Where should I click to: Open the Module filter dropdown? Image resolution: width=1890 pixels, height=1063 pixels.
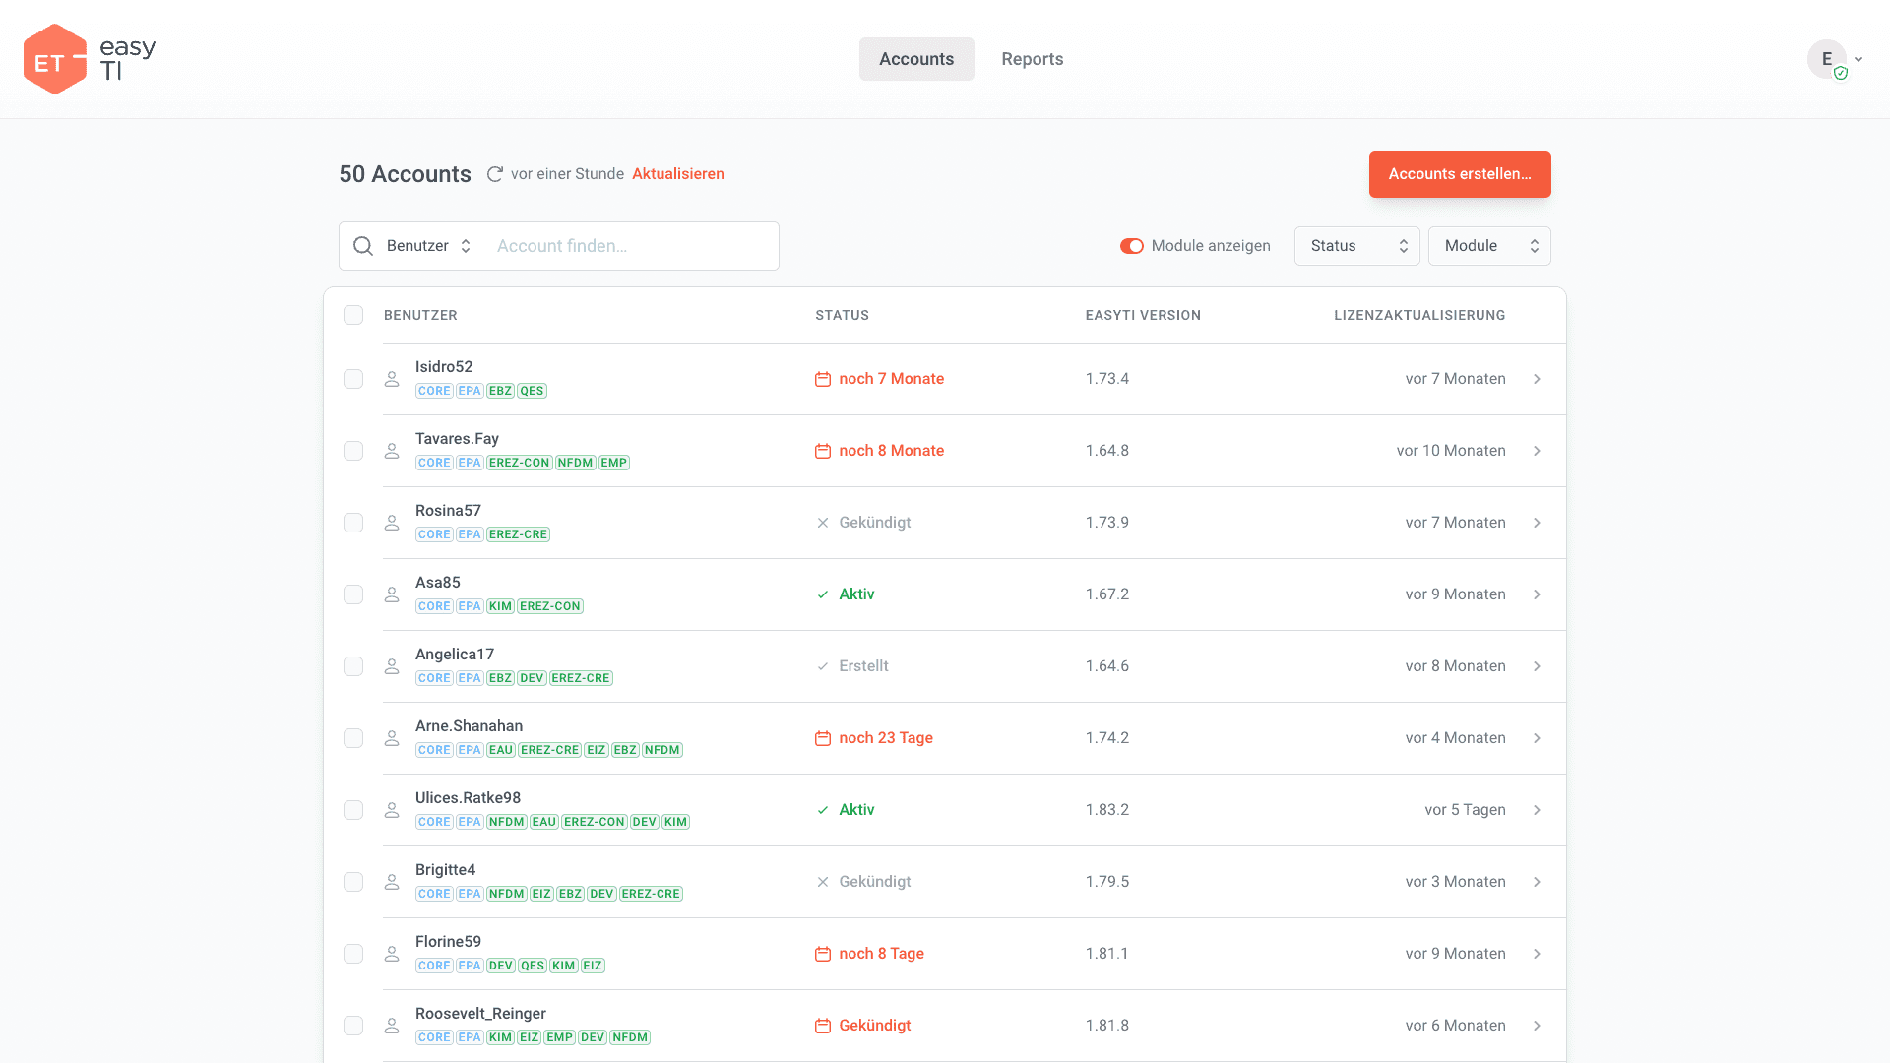pos(1488,246)
